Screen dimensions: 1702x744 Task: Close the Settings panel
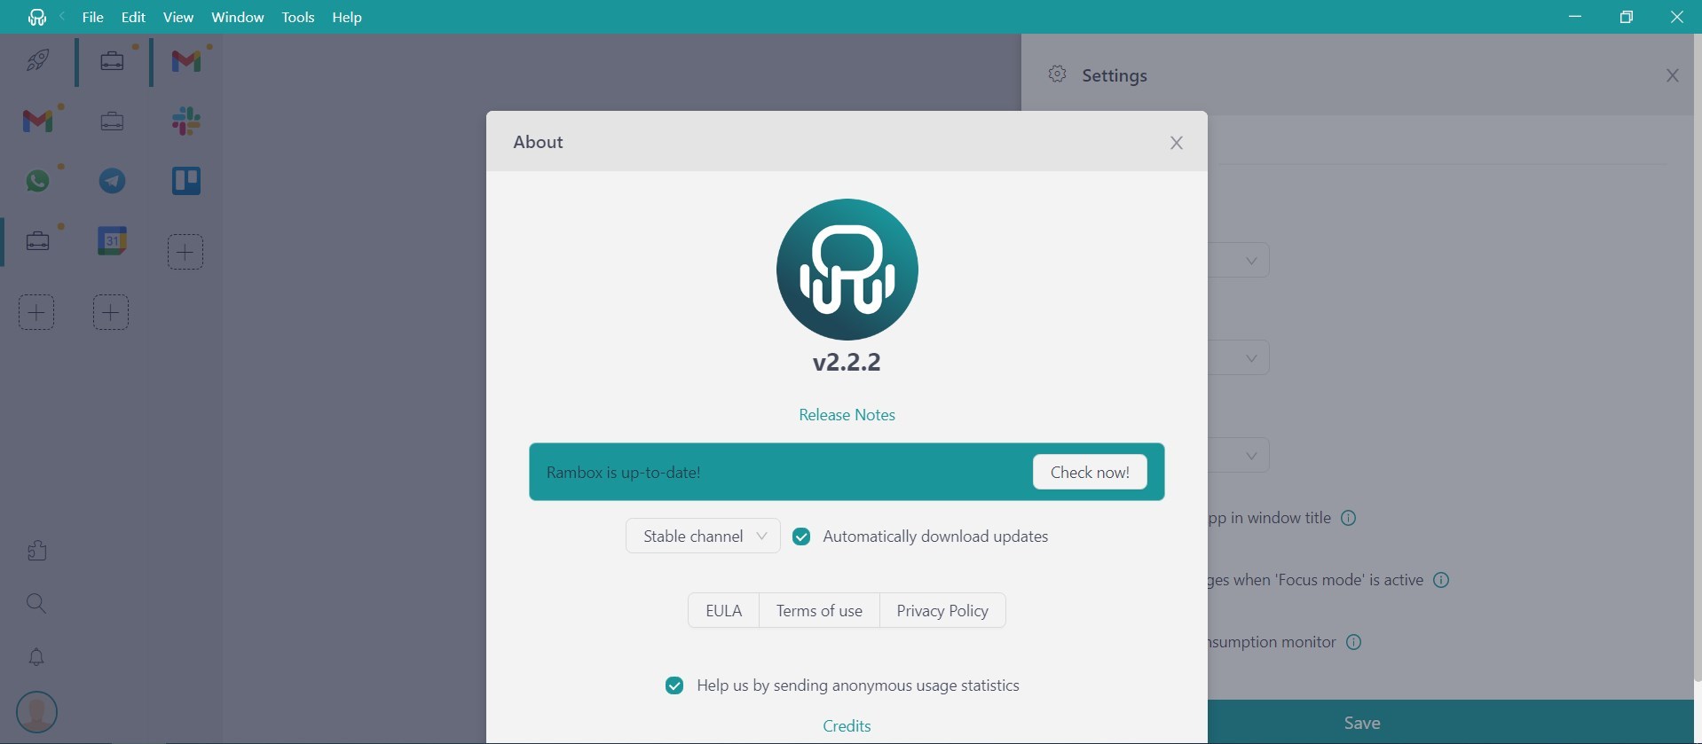[x=1673, y=75]
